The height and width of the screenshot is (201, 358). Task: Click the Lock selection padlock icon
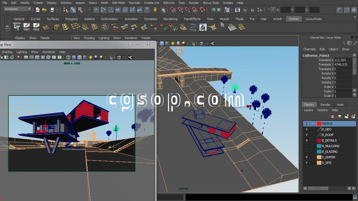coord(155,10)
